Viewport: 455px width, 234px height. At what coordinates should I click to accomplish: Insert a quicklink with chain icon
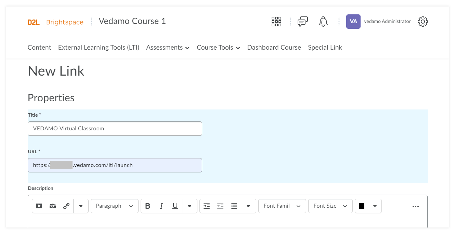[66, 206]
